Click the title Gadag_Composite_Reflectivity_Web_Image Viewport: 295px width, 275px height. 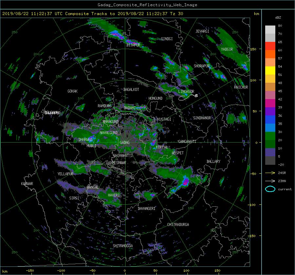tap(147, 5)
